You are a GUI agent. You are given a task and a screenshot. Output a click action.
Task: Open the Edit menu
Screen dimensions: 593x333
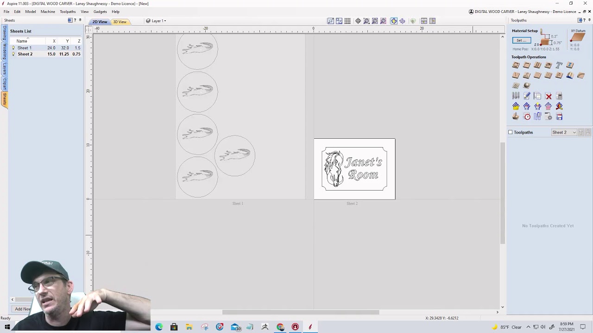17,12
